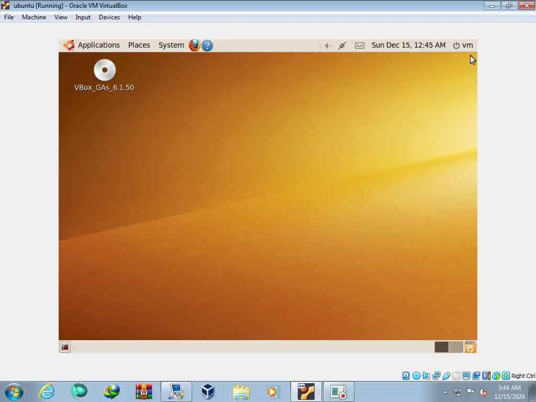Switch to the running VM 64 taskbar button
Image resolution: width=536 pixels, height=402 pixels.
click(x=306, y=392)
